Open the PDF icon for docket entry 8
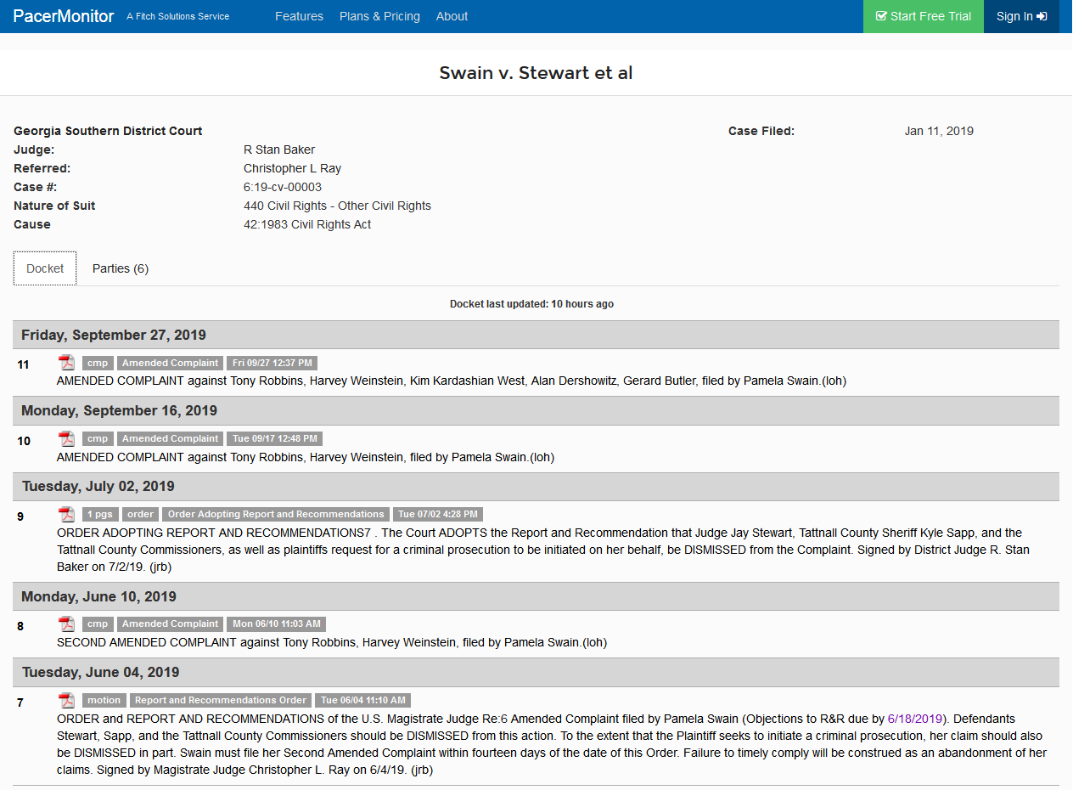The width and height of the screenshot is (1073, 790). [x=66, y=624]
